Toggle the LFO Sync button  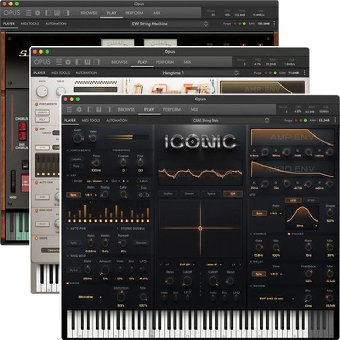coord(259,214)
